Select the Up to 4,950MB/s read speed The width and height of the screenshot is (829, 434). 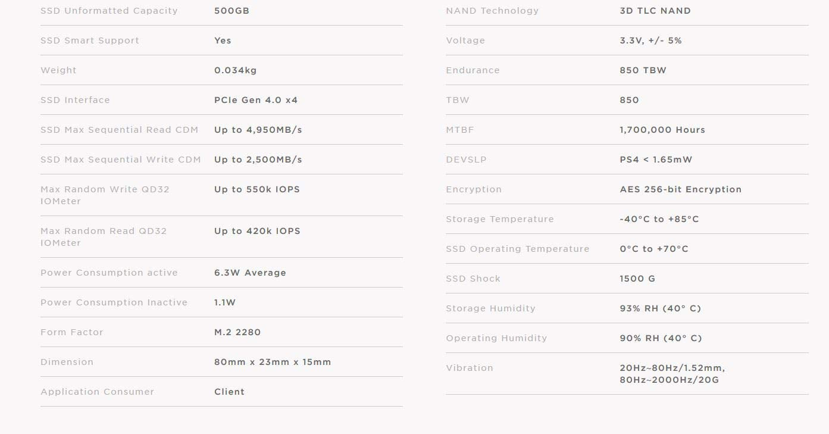coord(258,130)
